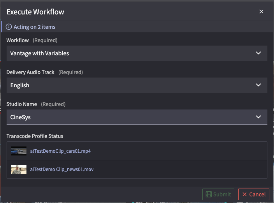Open the atTestDemoClip_cars01.mp4 link

coord(60,151)
